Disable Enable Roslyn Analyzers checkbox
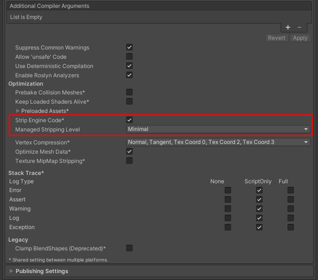This screenshot has height=280, width=318. pos(129,75)
